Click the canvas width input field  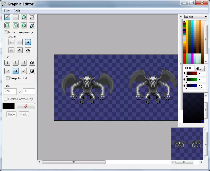[x=11, y=91]
